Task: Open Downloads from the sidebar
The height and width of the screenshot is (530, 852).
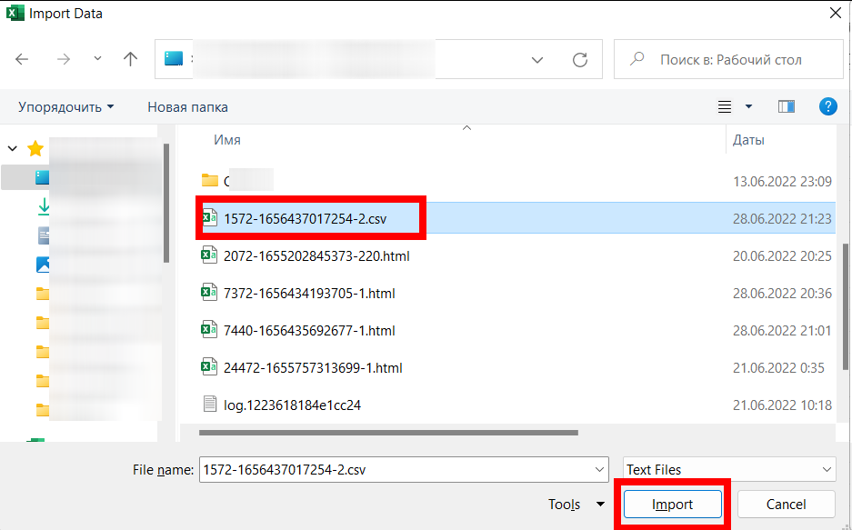Action: click(x=44, y=207)
